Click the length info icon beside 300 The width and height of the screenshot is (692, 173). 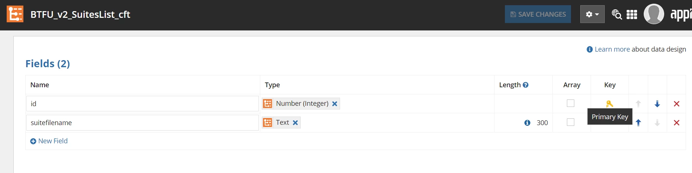click(x=527, y=123)
